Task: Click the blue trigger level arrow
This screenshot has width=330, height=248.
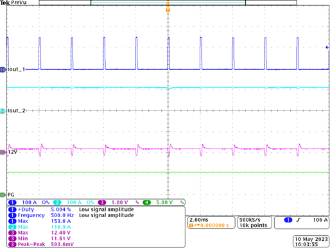Action: (x=327, y=48)
